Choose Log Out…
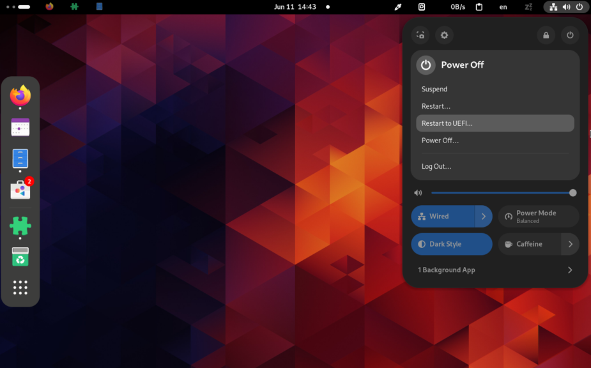 [x=495, y=166]
